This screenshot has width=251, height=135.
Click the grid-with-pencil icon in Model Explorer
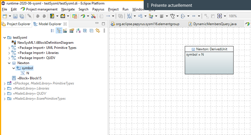[x=72, y=31]
